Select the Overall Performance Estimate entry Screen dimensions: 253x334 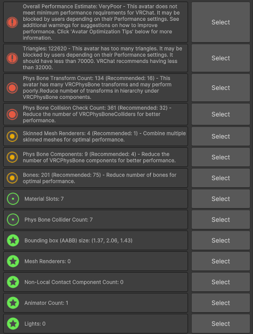(x=221, y=22)
